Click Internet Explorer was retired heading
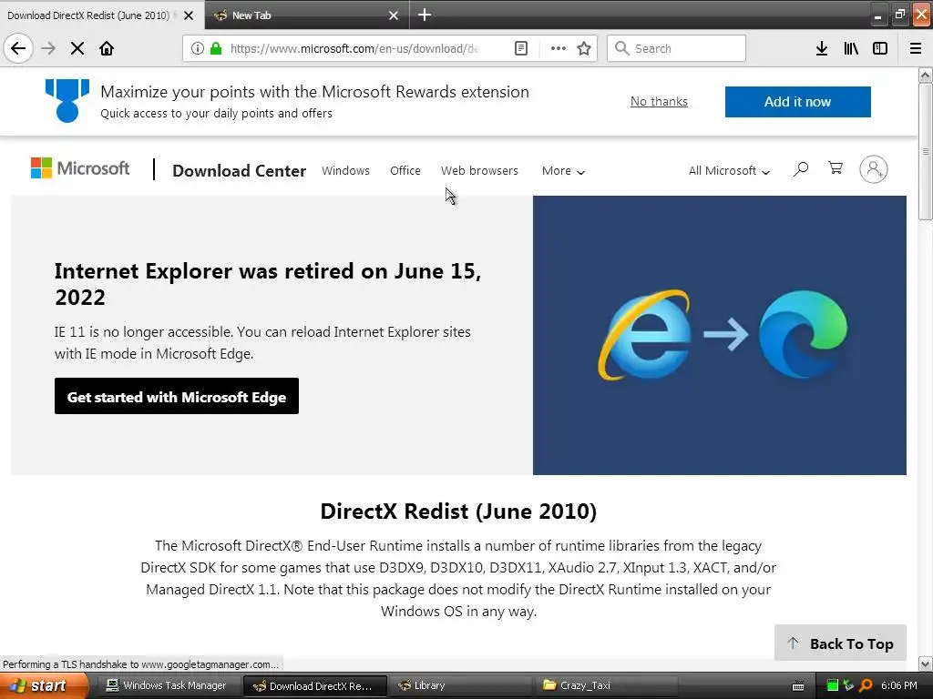The height and width of the screenshot is (699, 933). click(x=268, y=284)
